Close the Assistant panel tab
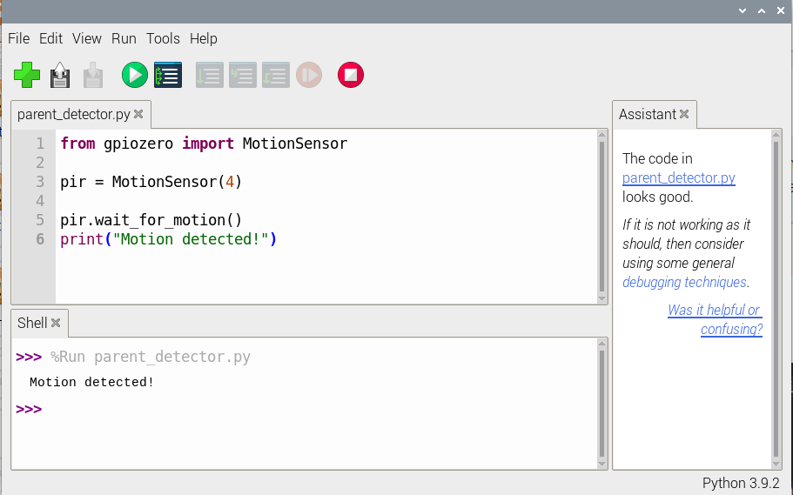This screenshot has height=495, width=793. (684, 114)
